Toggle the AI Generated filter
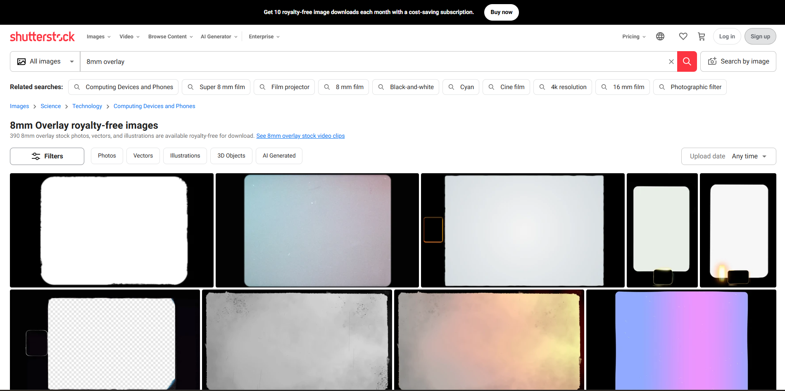The width and height of the screenshot is (785, 391). 279,155
